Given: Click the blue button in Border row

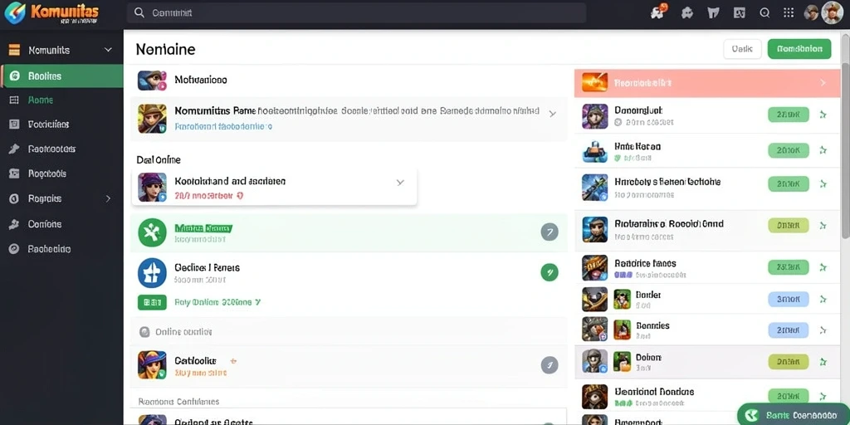Looking at the screenshot, I should pos(789,299).
